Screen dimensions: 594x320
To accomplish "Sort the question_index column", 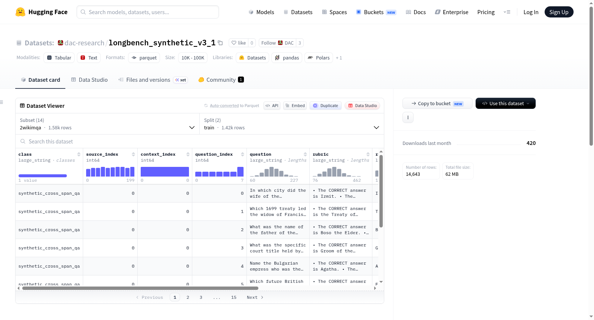I will click(x=242, y=154).
